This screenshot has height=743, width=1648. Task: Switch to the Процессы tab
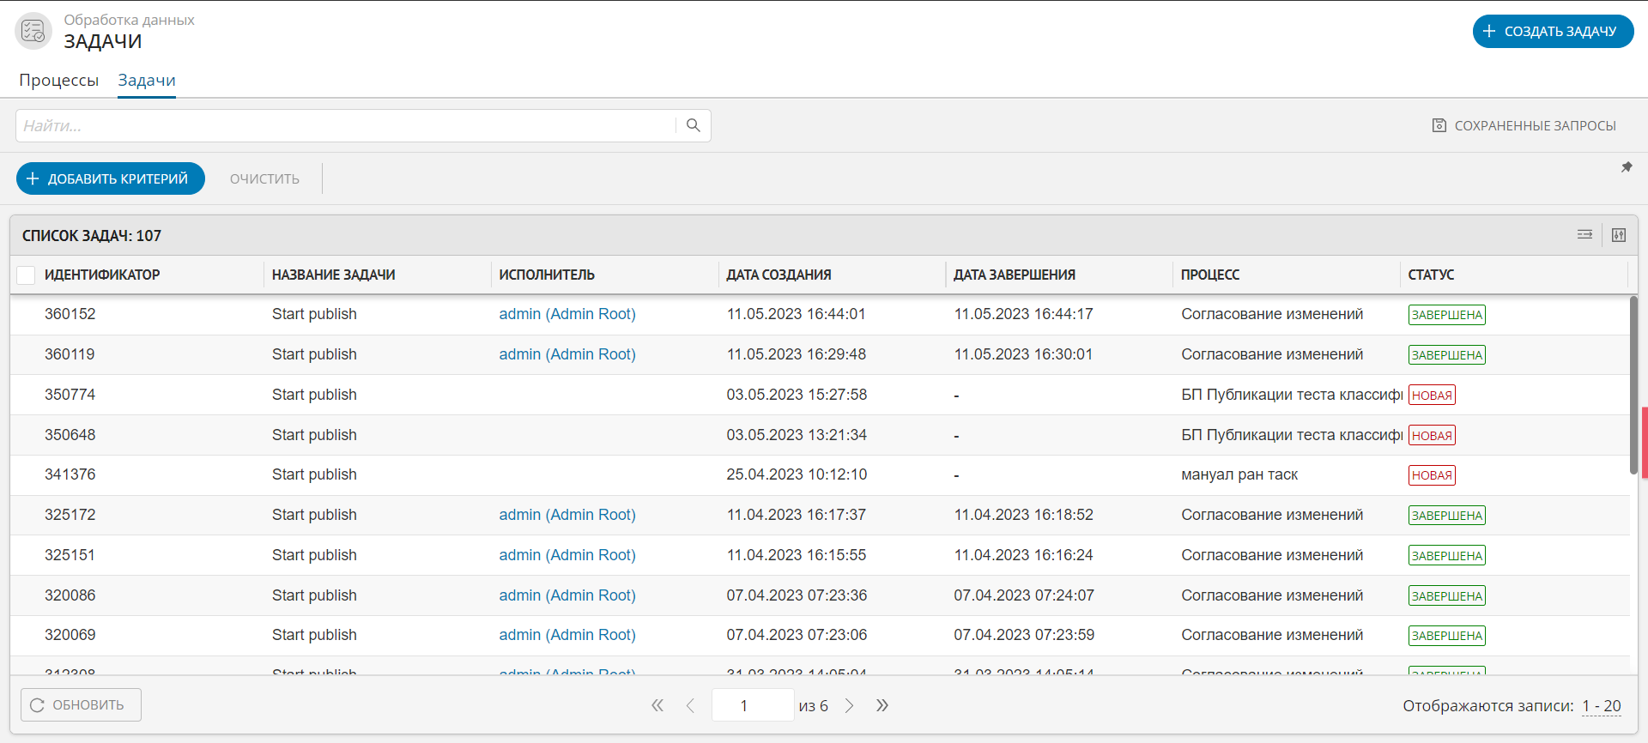pos(59,80)
